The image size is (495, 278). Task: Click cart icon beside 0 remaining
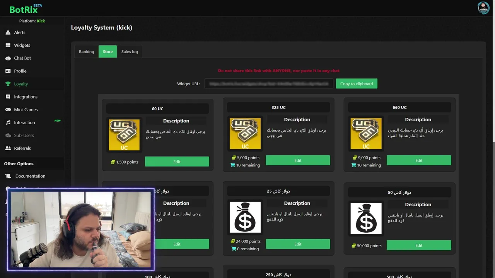234,249
